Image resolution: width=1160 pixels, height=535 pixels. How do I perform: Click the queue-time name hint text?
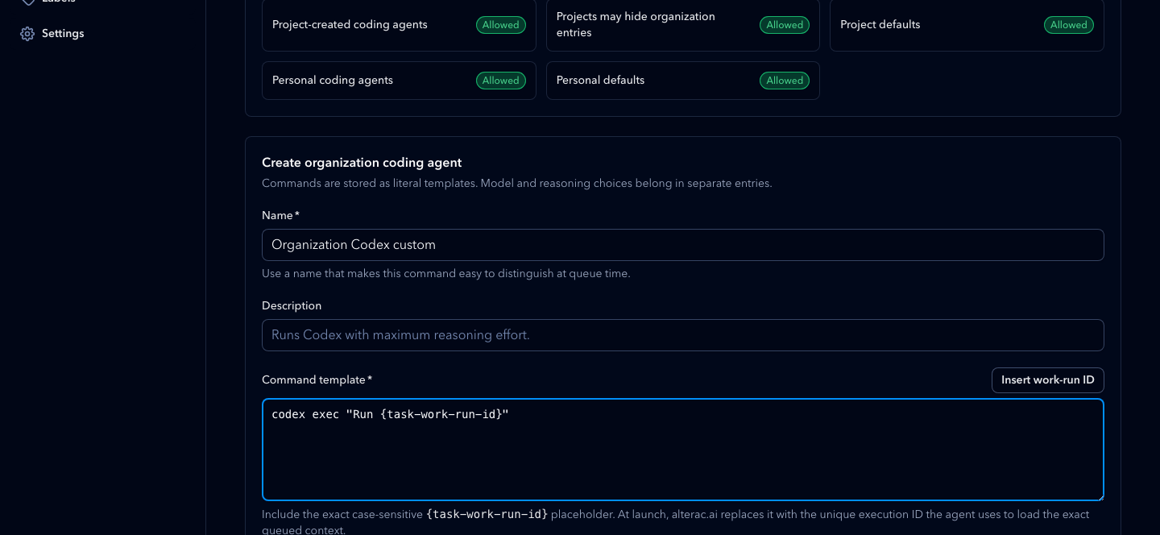(445, 273)
